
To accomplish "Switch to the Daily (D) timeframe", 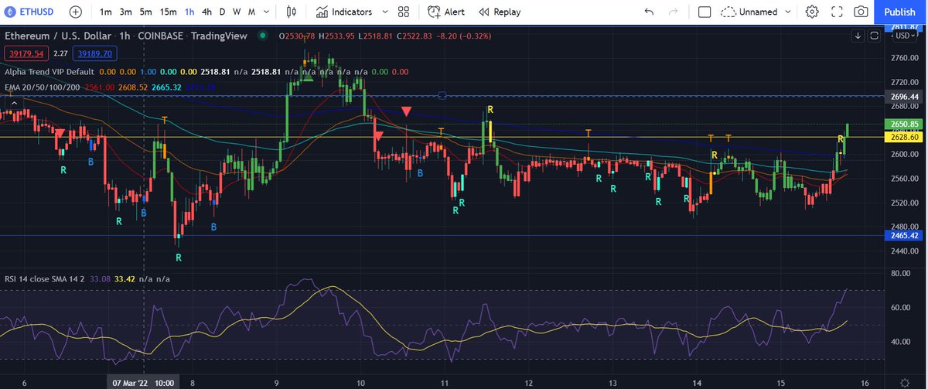I will pos(223,12).
